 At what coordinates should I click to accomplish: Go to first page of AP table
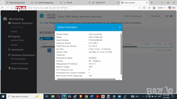tap(42, 50)
